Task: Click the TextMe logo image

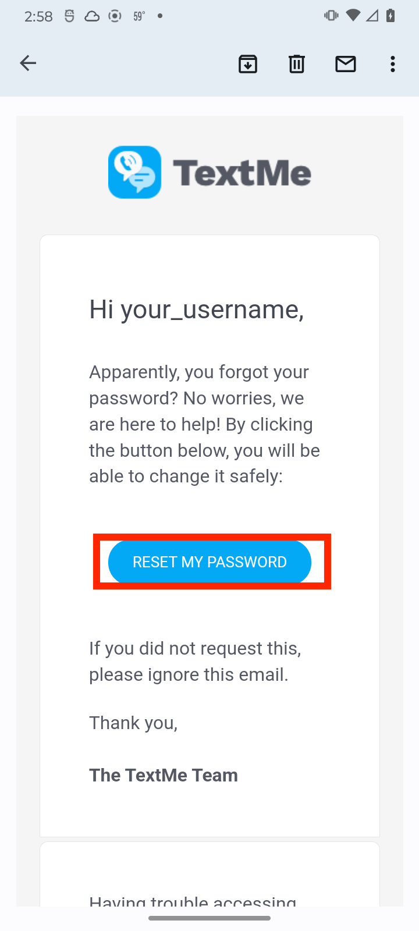Action: (x=210, y=172)
